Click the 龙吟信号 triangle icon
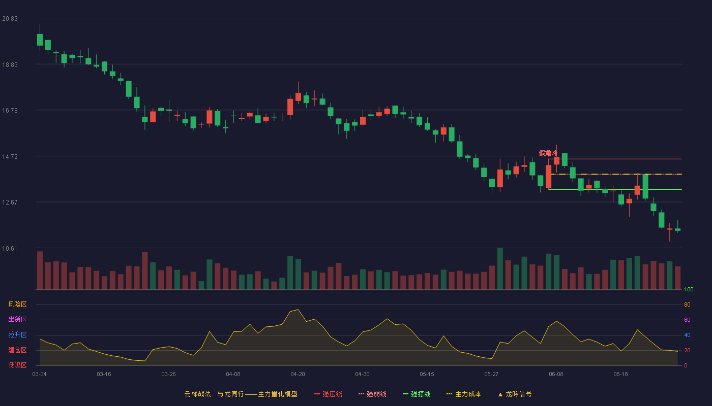This screenshot has width=712, height=406. [x=500, y=394]
